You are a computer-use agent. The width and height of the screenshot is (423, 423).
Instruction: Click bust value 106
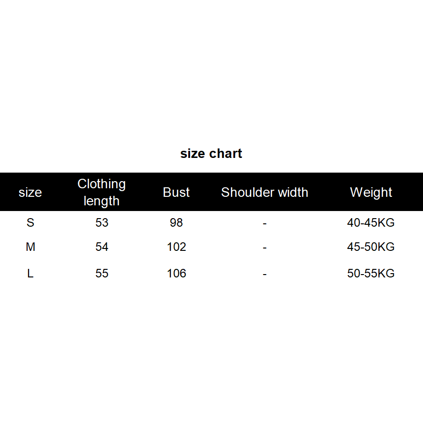(x=176, y=274)
